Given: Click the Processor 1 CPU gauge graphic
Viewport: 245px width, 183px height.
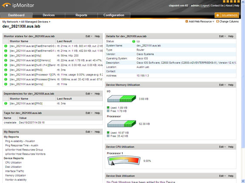Looking at the screenshot, I should [x=124, y=160].
